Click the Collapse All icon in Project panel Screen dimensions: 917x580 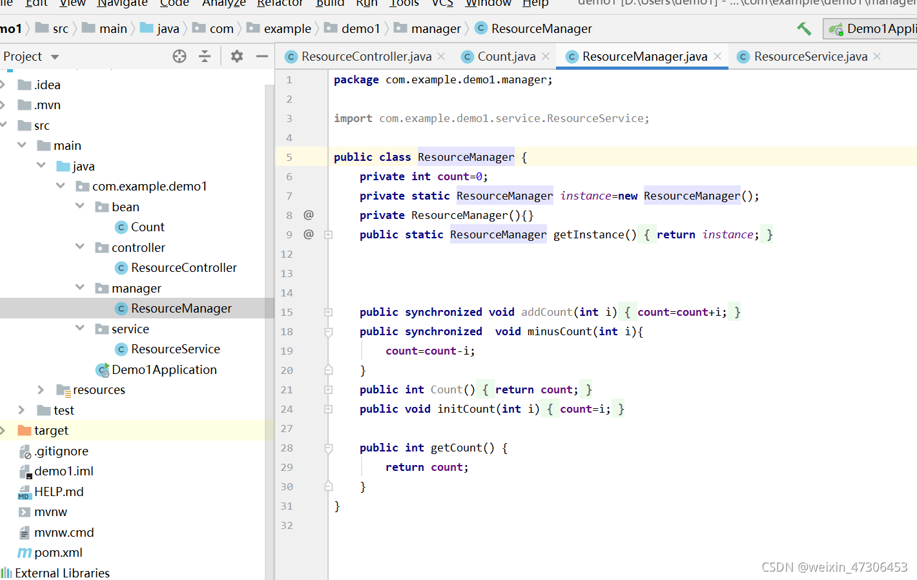click(205, 56)
